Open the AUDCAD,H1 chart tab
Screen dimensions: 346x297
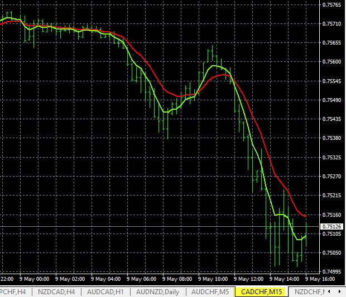[x=105, y=292]
